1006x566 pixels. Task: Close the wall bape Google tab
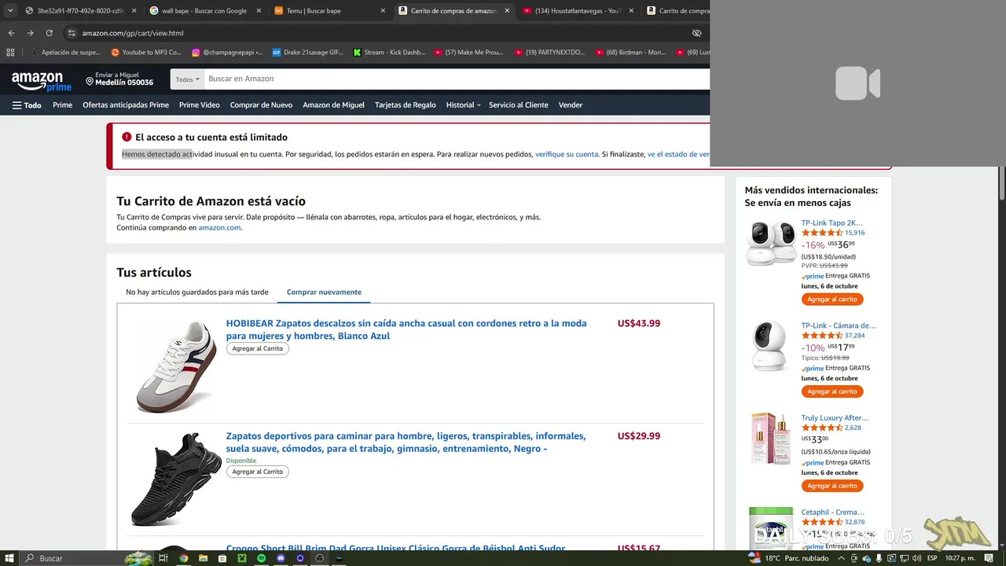pos(257,11)
